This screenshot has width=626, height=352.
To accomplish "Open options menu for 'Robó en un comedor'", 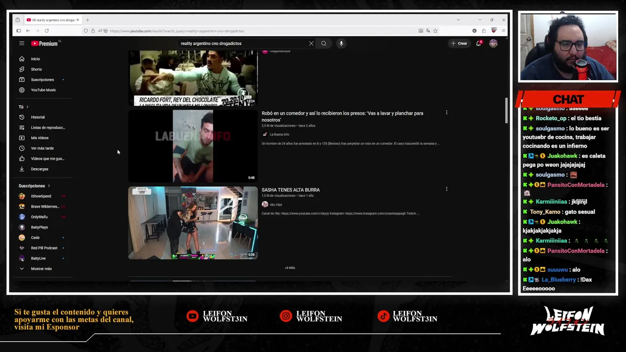I will (447, 112).
